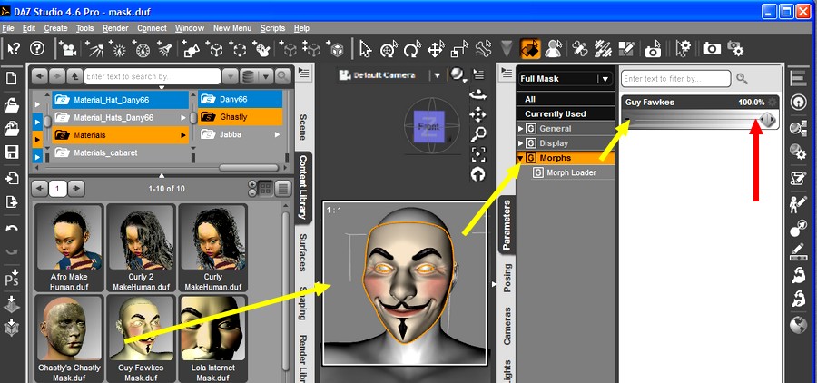Open the draw style sphere dropdown

coord(458,75)
